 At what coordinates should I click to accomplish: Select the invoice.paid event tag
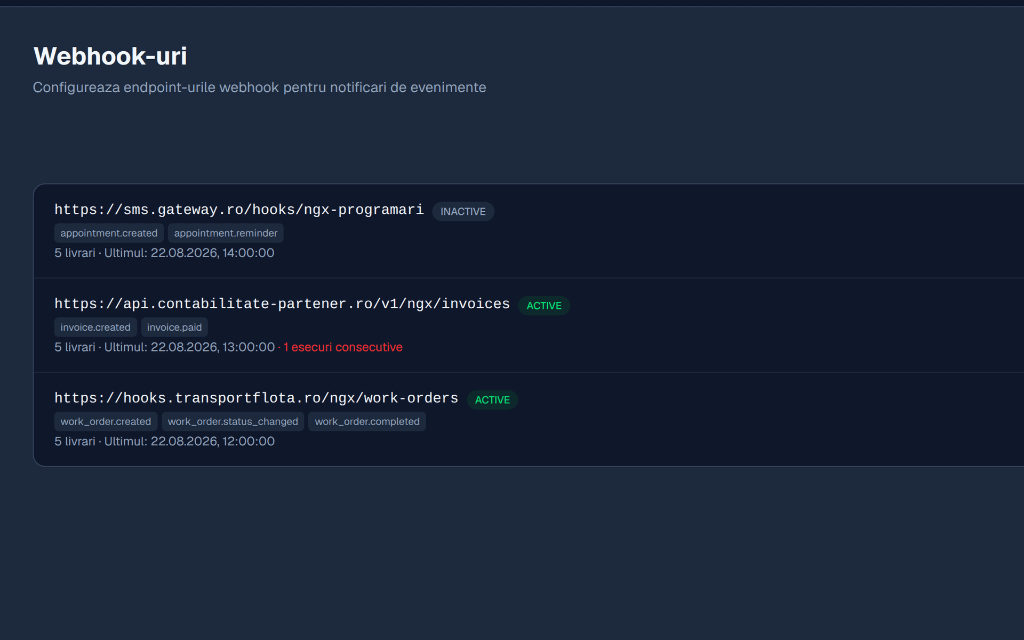tap(174, 327)
